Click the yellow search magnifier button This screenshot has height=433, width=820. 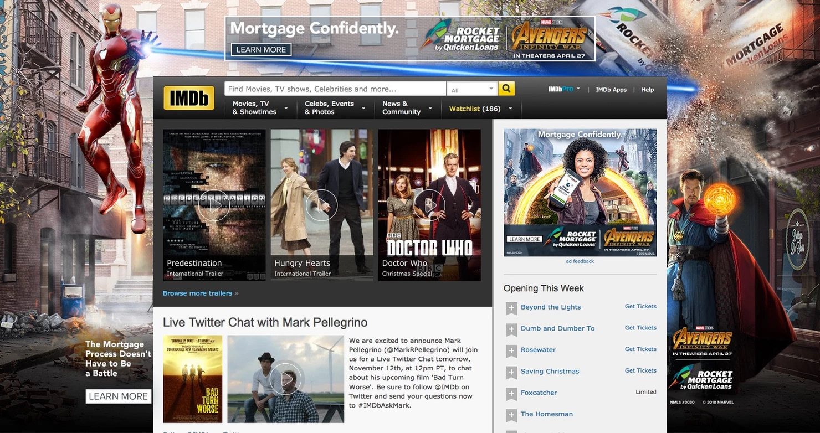tap(506, 89)
